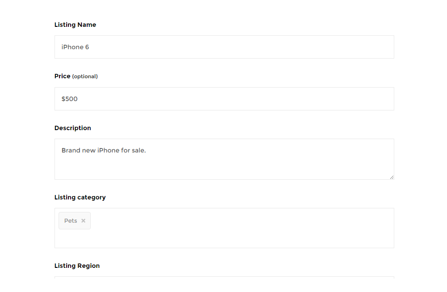Place cursor on "$500" value
This screenshot has width=447, height=292.
69,99
